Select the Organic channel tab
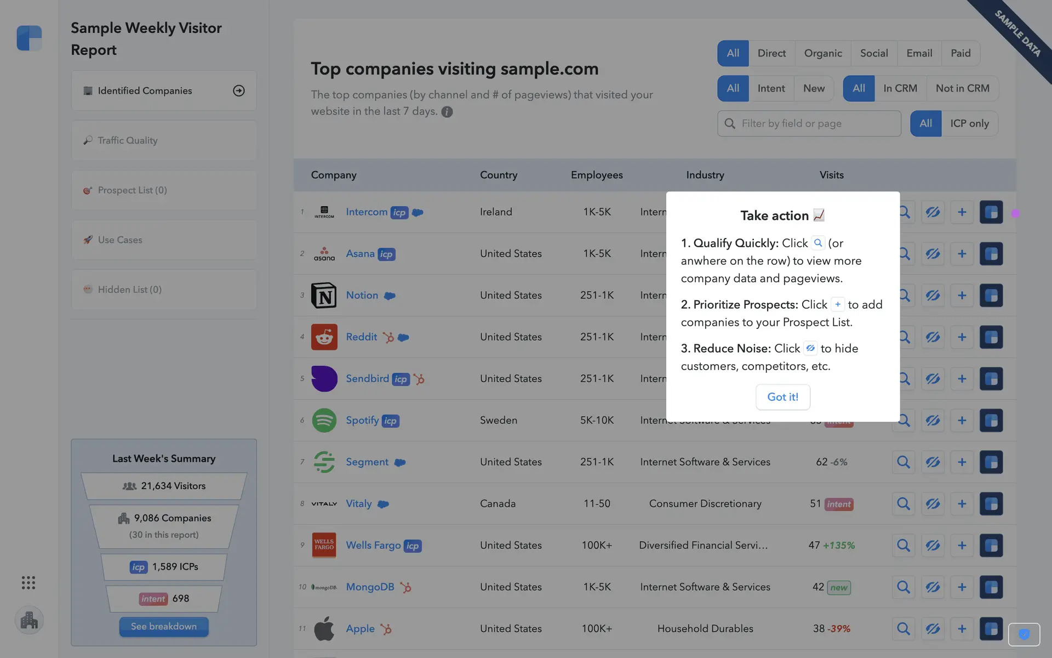The width and height of the screenshot is (1052, 658). click(822, 53)
